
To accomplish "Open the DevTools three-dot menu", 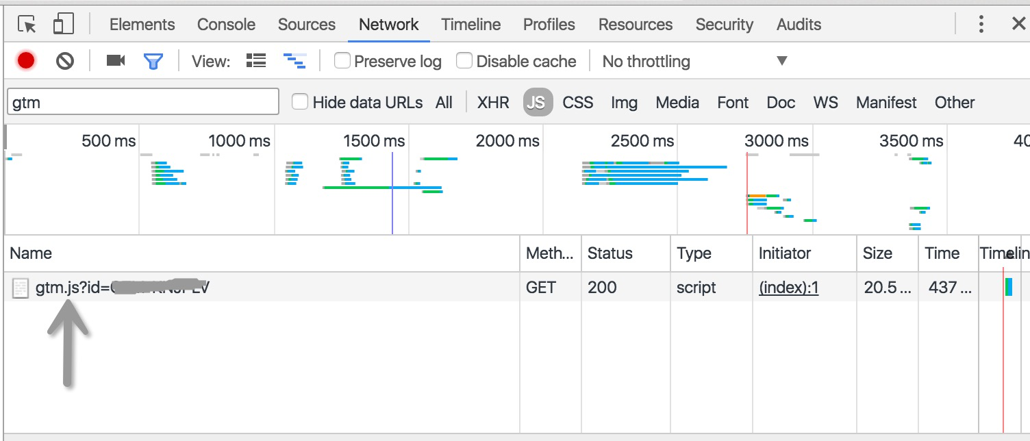I will point(981,25).
